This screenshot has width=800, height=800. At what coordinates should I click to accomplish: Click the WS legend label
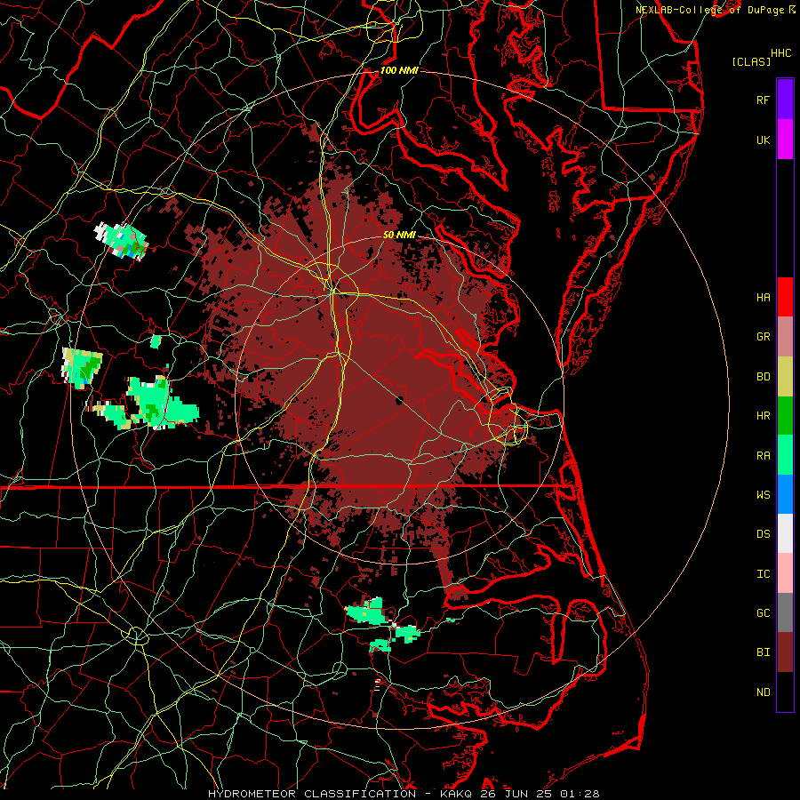[763, 495]
